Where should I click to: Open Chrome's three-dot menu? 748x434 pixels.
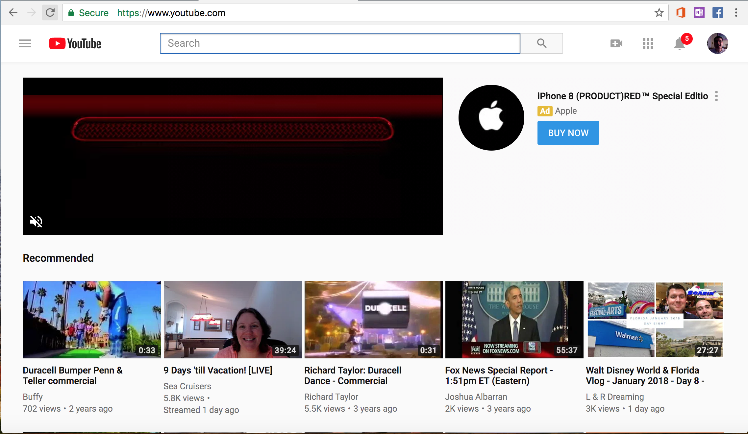point(736,13)
